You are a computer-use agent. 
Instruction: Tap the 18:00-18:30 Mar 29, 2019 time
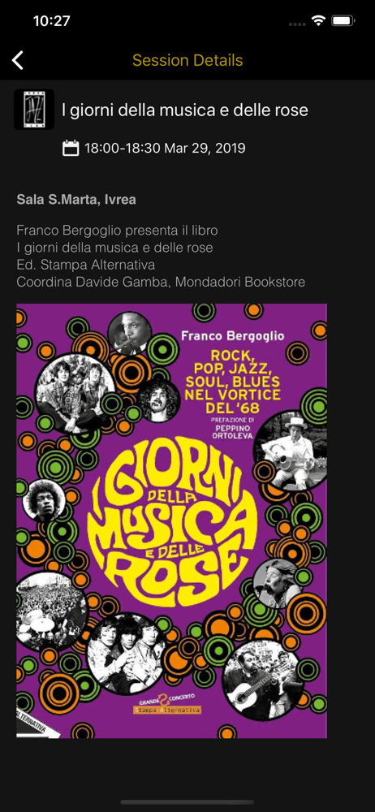pyautogui.click(x=165, y=149)
